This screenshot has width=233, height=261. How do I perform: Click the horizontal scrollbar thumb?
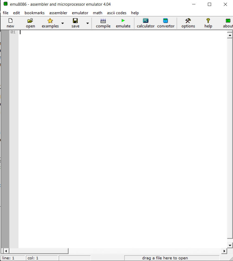pyautogui.click(x=39, y=251)
